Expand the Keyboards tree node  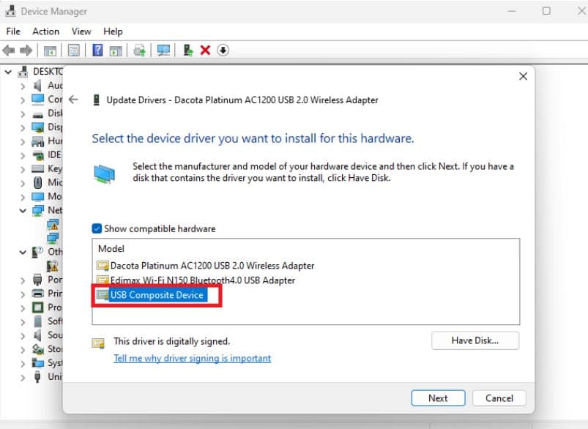23,169
